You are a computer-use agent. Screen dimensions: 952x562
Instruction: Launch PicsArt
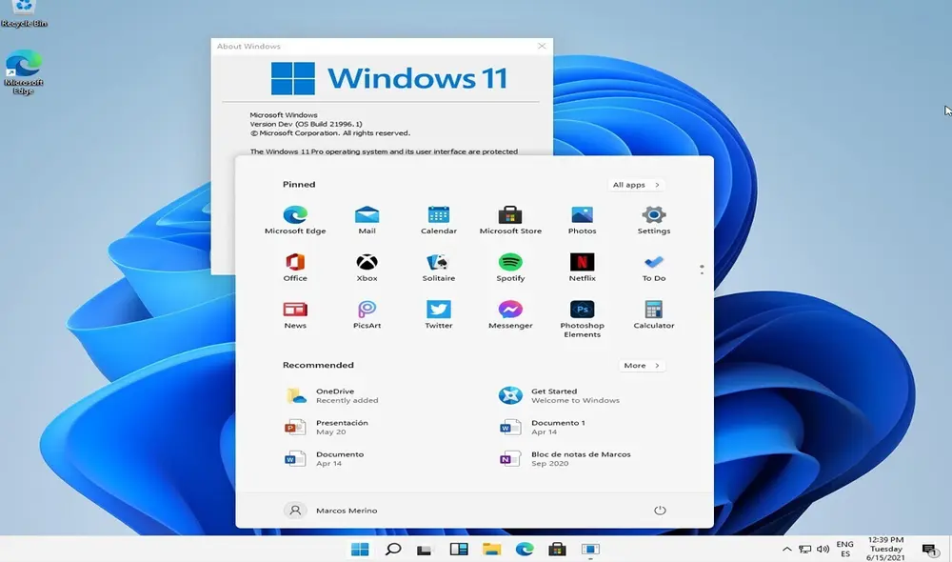(x=367, y=312)
